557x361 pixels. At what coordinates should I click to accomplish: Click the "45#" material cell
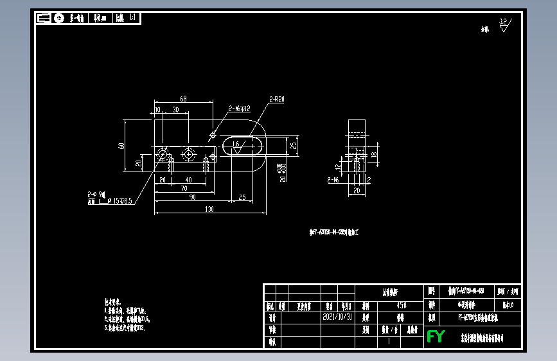402,305
